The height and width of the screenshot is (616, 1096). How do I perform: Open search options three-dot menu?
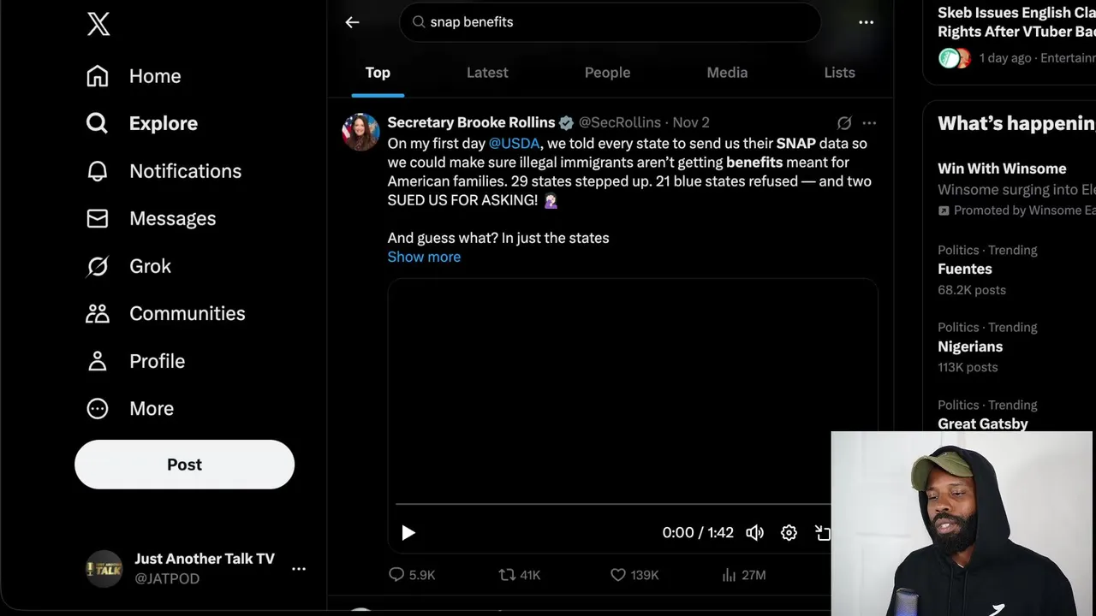[x=866, y=22]
